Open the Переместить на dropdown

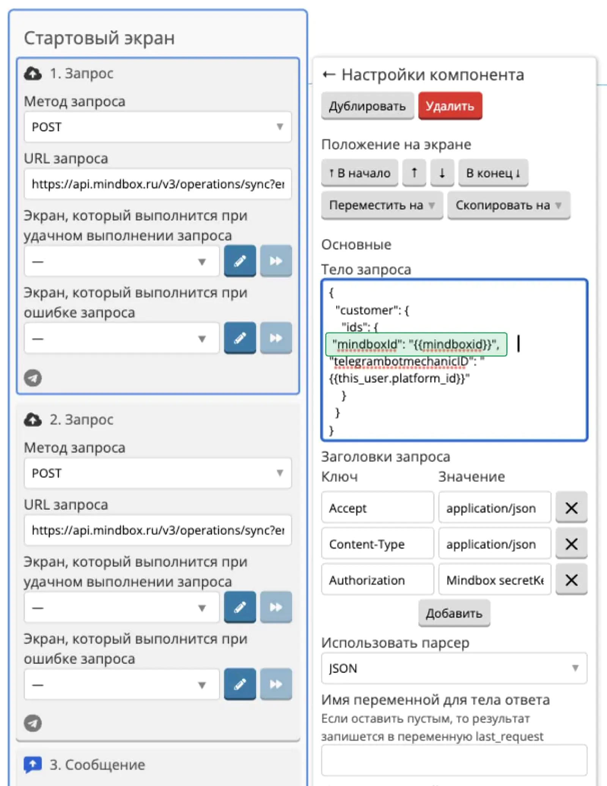tap(382, 205)
